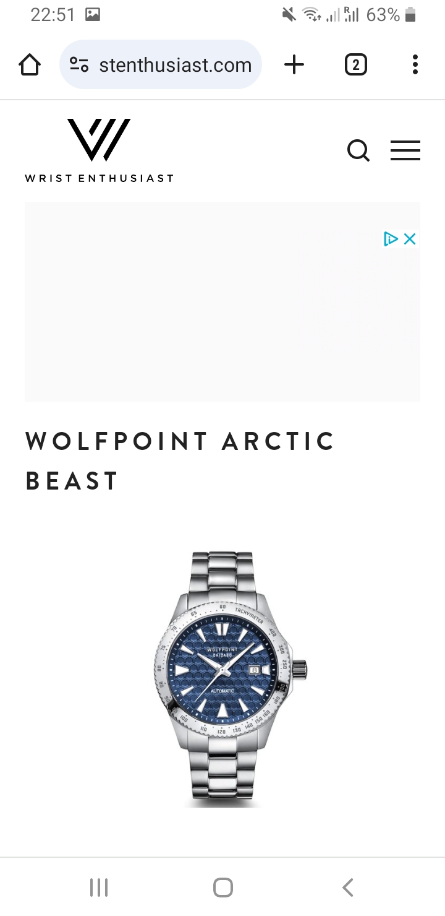Tap Android back navigation arrow
The image size is (445, 916).
pyautogui.click(x=348, y=888)
